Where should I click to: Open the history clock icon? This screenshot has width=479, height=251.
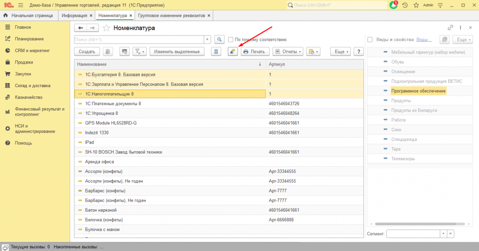(405, 5)
